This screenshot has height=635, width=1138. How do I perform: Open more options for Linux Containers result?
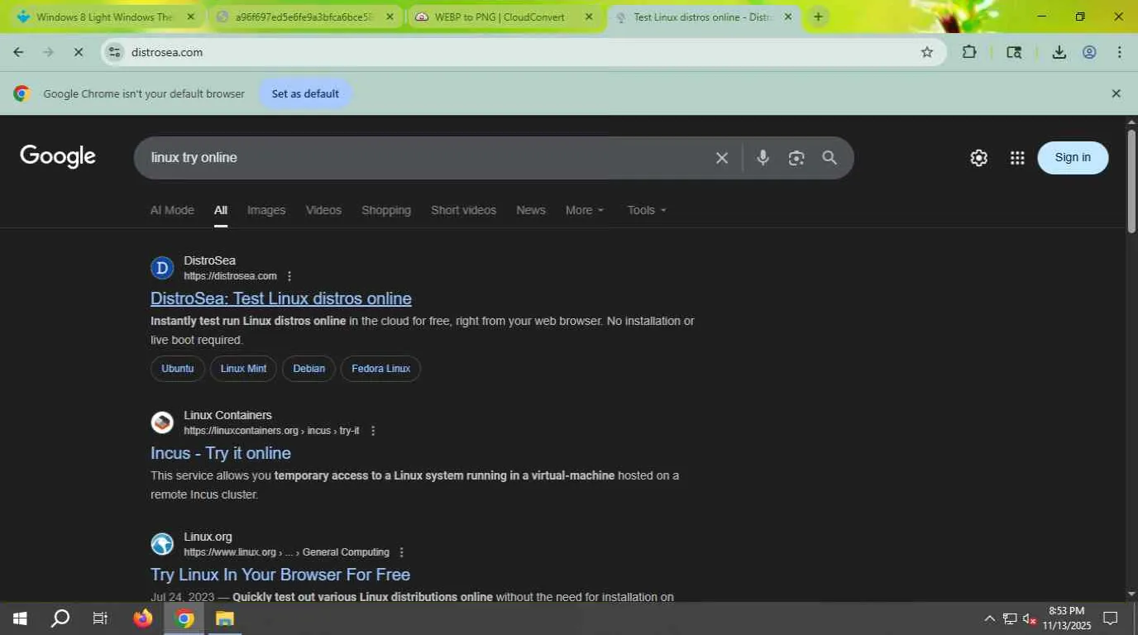pyautogui.click(x=373, y=431)
